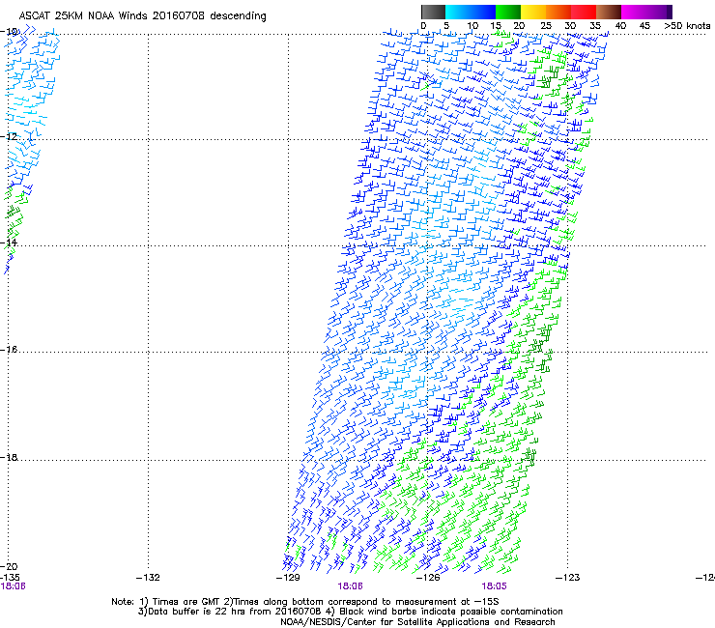Click the '-126' longitude axis label
715x628 pixels.
(x=428, y=578)
